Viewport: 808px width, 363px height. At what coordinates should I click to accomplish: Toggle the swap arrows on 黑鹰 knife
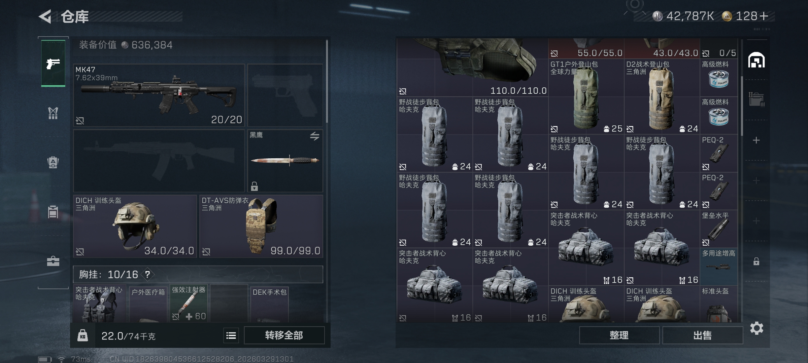click(x=314, y=136)
